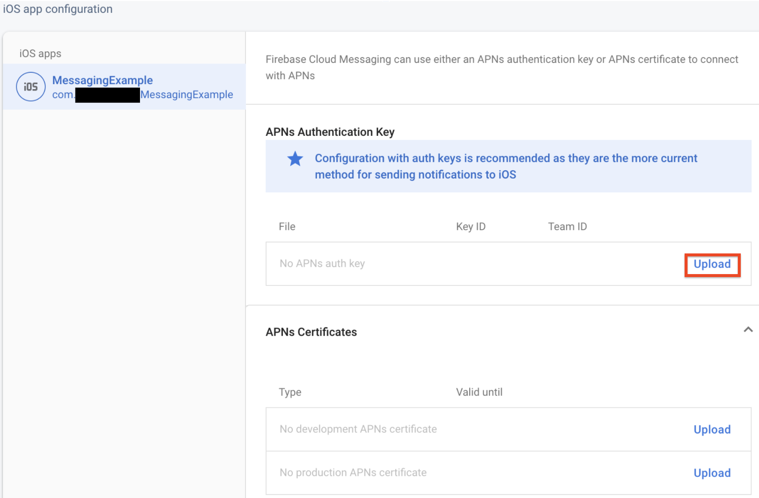This screenshot has height=498, width=759.
Task: Click the Valid until column header
Action: [479, 392]
